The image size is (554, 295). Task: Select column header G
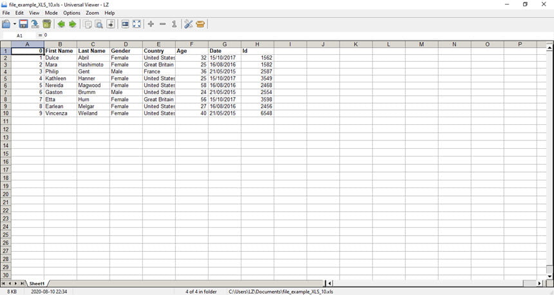click(x=224, y=44)
